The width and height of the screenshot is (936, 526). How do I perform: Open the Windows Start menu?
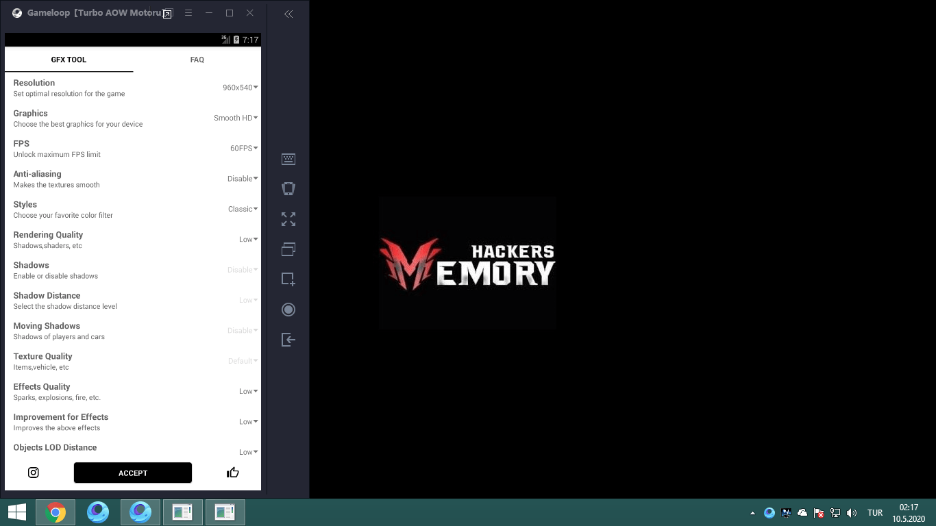17,512
